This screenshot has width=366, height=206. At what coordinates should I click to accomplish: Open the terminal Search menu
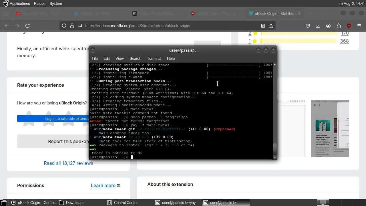click(x=135, y=58)
